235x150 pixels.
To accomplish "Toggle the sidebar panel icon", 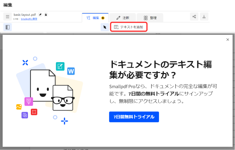I will point(8,27).
